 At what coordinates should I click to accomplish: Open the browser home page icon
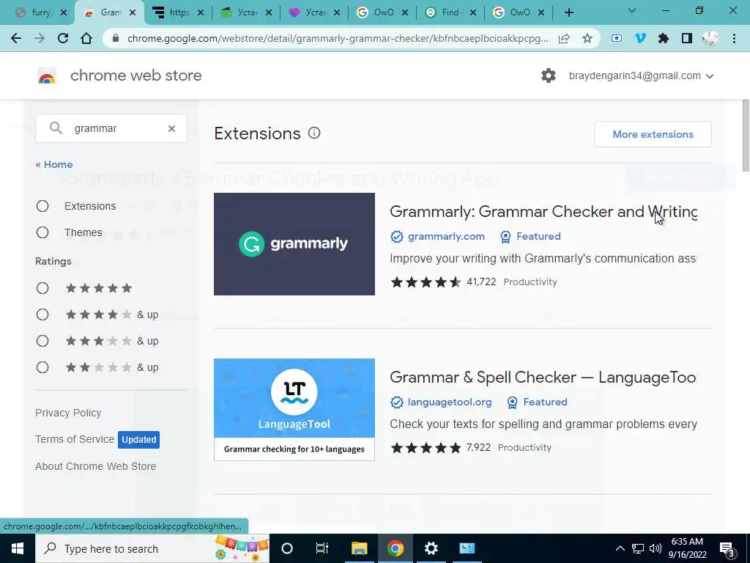(x=86, y=38)
